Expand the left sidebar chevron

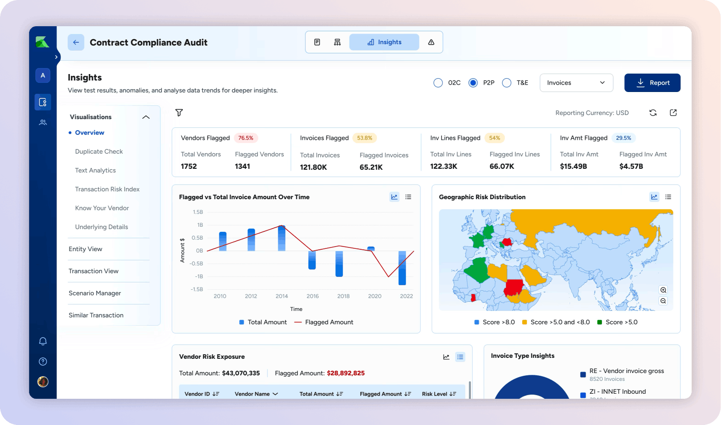pos(56,57)
